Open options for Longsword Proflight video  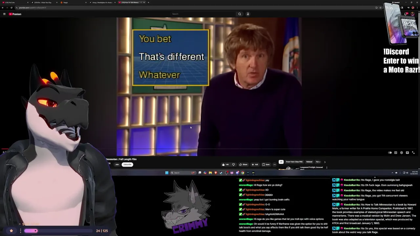[x=326, y=167]
